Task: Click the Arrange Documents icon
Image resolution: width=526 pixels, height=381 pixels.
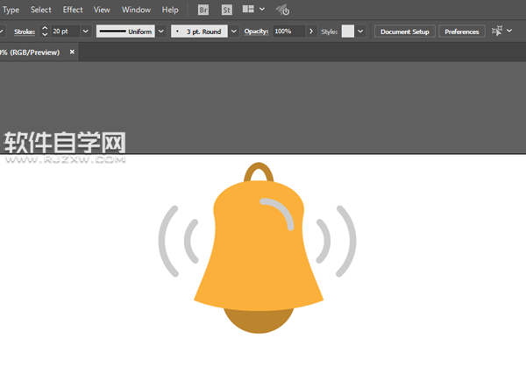Action: coord(248,9)
